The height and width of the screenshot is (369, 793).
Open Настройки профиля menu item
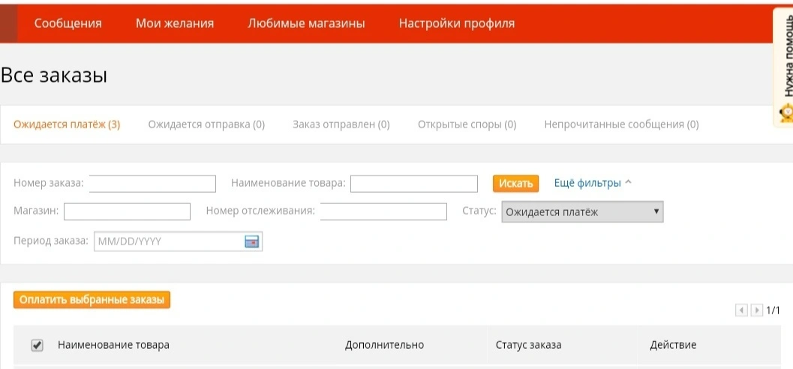[457, 23]
